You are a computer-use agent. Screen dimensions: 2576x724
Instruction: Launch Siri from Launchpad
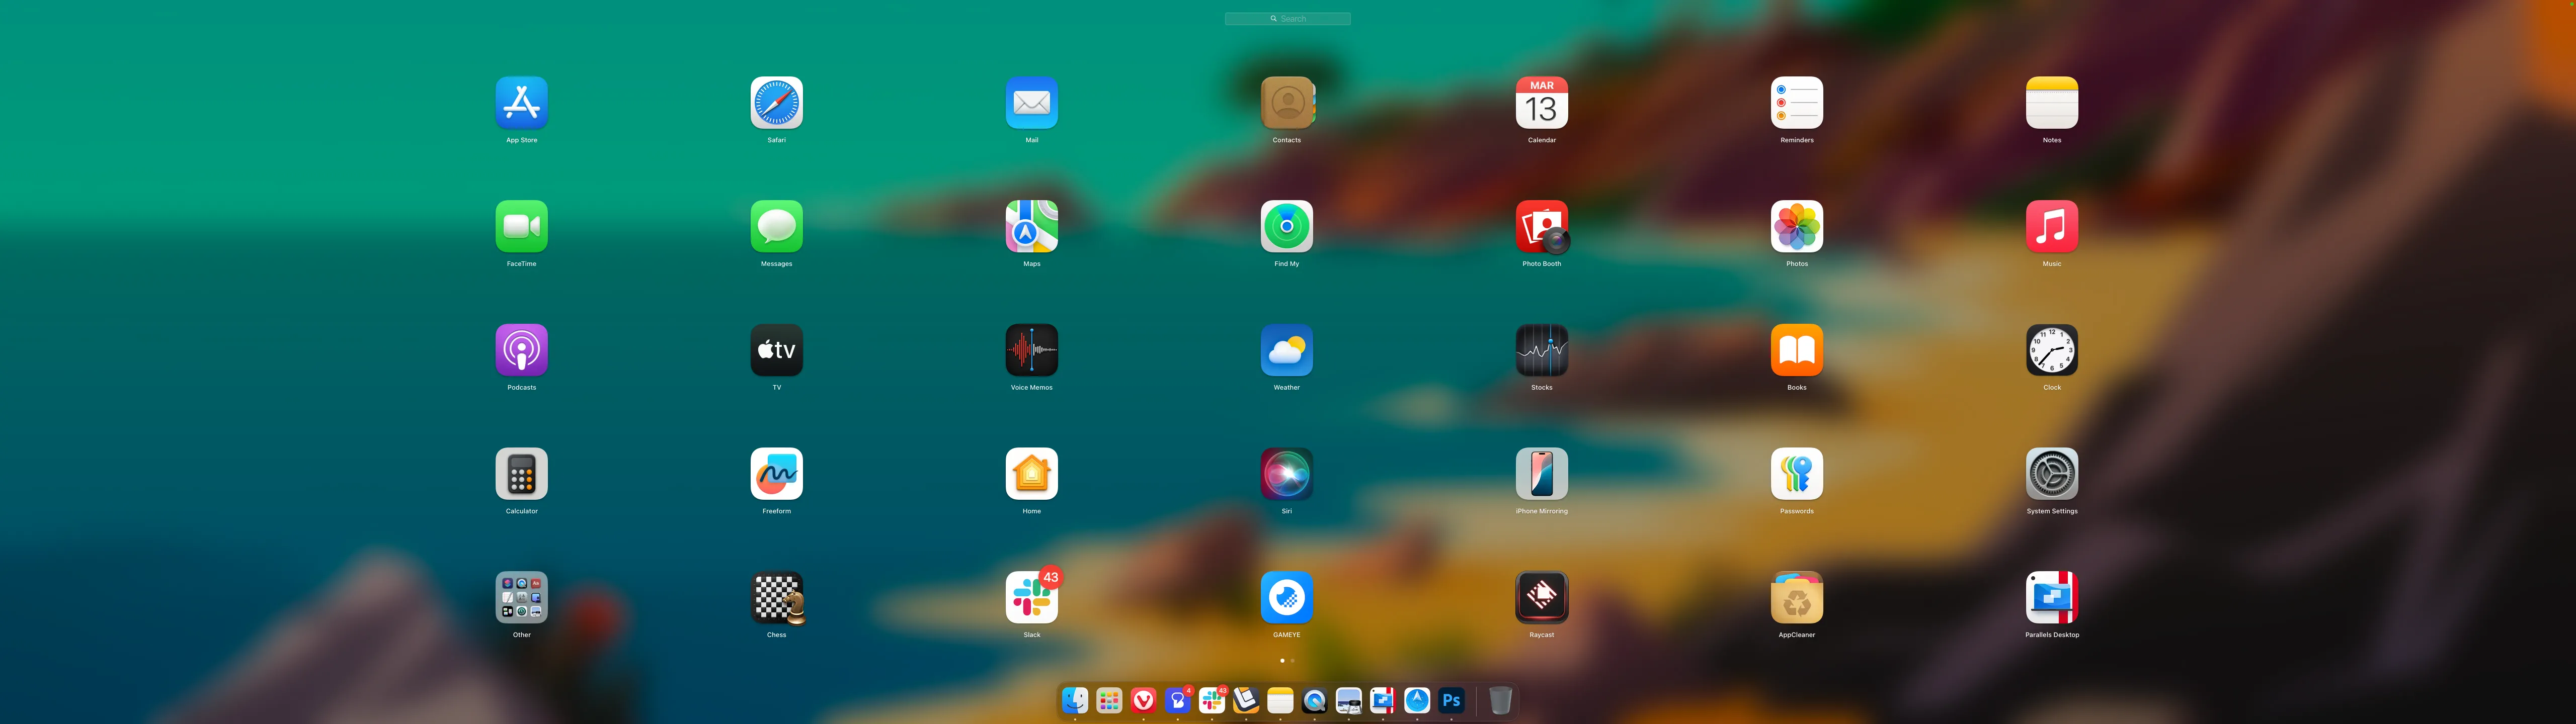point(1286,473)
